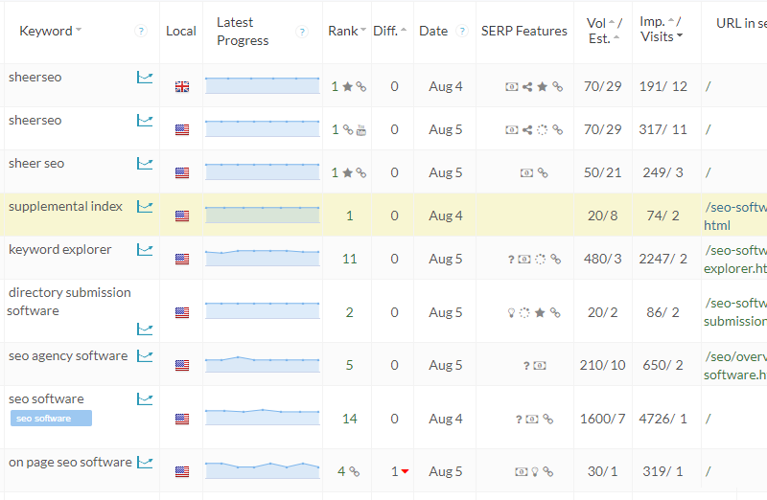767x500 pixels.
Task: Click the seo software tag label
Action: click(51, 419)
